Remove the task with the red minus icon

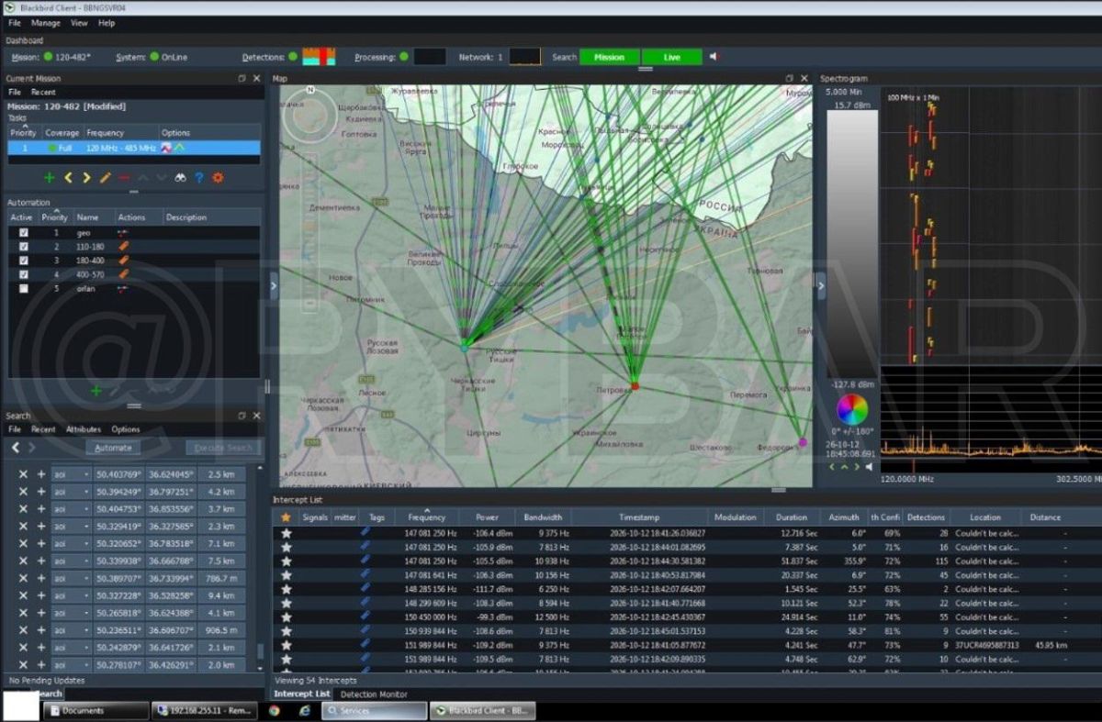[x=124, y=177]
